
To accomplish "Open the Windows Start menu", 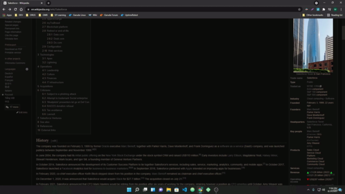I will (129, 190).
